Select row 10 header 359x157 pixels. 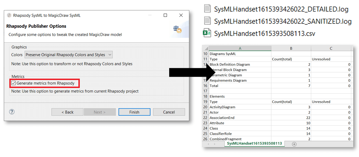[x=205, y=54]
